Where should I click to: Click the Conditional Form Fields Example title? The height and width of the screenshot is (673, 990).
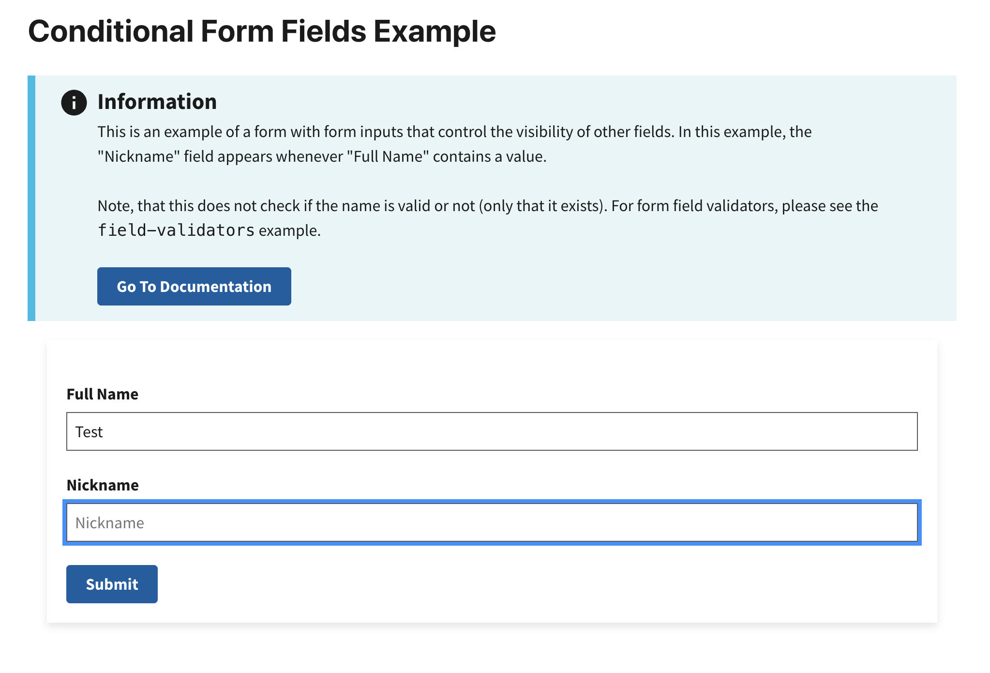pos(261,31)
